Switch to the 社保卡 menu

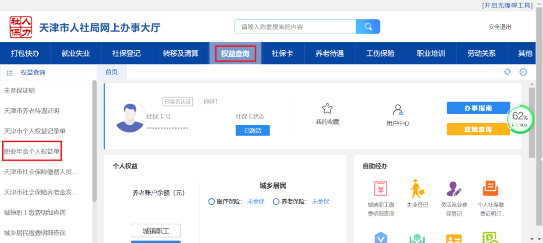click(x=282, y=53)
